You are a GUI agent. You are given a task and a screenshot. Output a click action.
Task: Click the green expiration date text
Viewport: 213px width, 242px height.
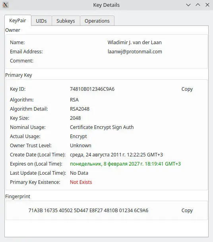pos(125,164)
